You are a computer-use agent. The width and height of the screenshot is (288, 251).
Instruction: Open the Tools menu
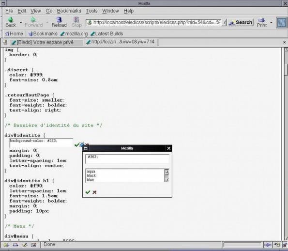[91, 11]
